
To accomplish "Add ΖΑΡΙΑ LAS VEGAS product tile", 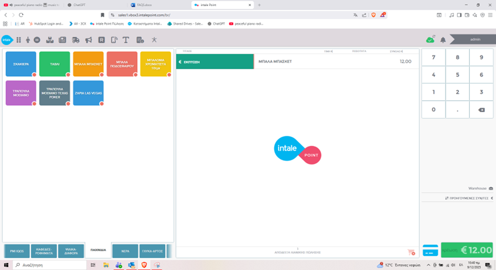I will [89, 93].
